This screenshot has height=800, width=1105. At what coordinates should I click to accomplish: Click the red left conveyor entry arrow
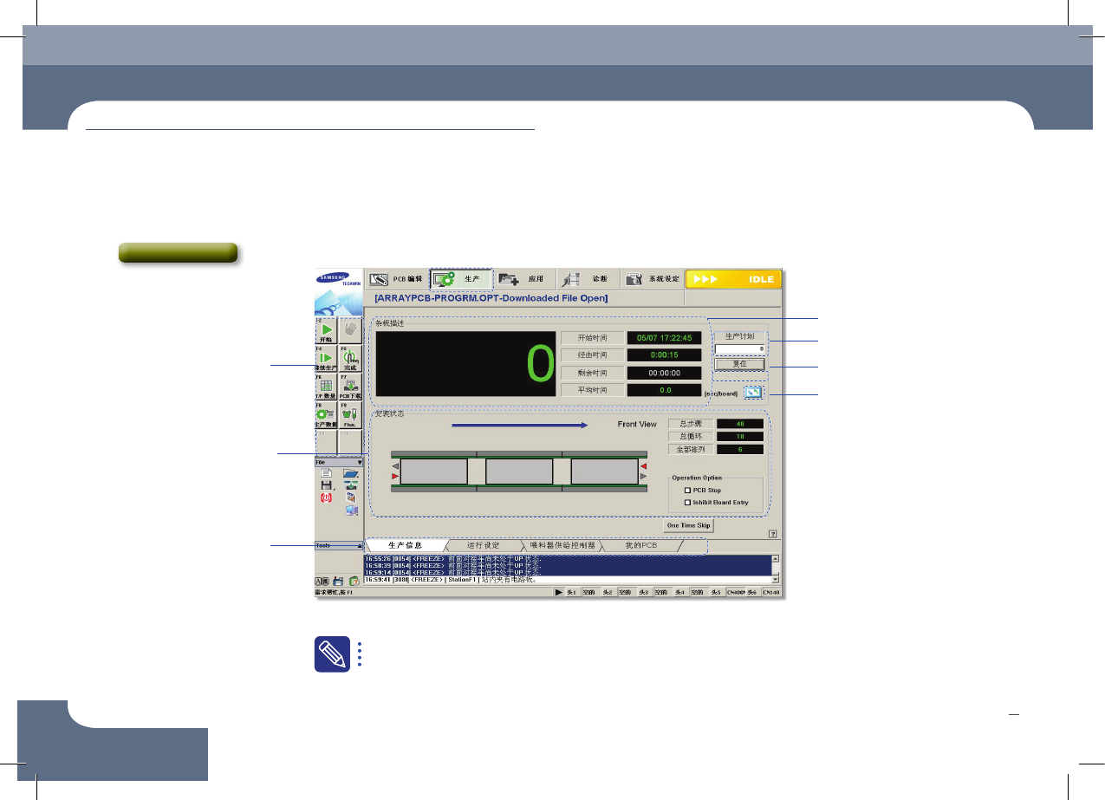tap(395, 477)
